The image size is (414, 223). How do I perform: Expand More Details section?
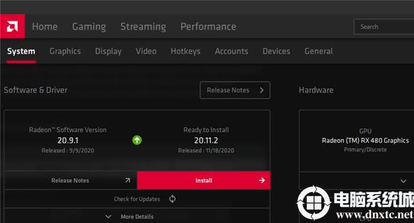pos(137,216)
